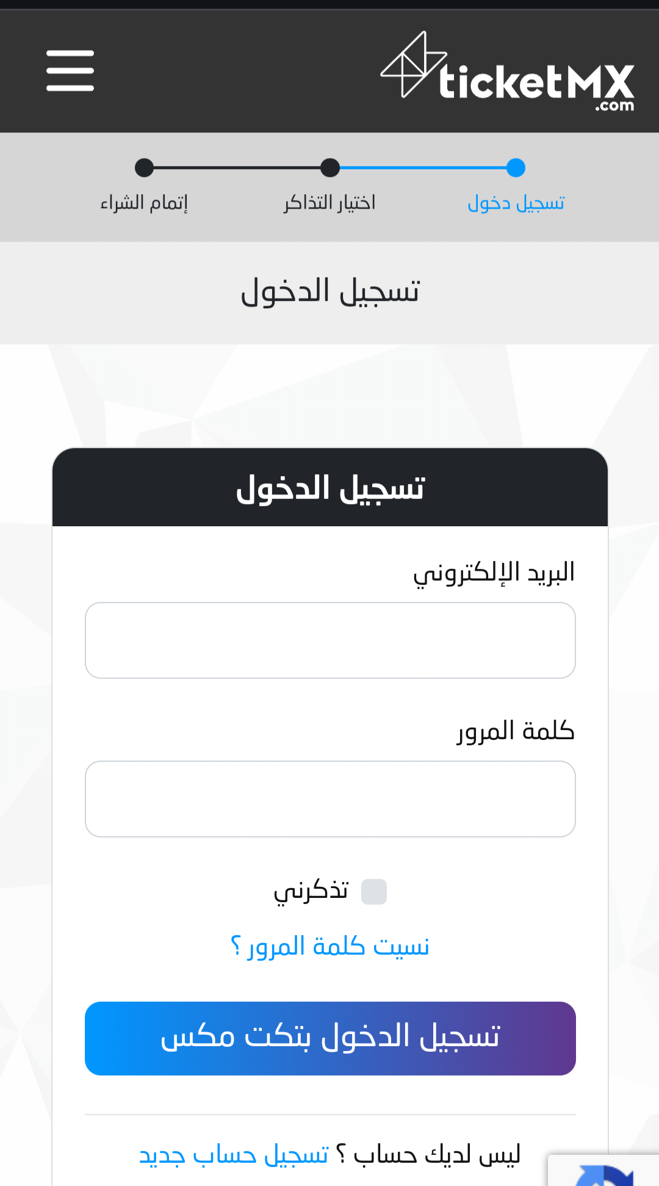
Task: Click the ticketMX geometric logo mark
Action: [x=414, y=65]
